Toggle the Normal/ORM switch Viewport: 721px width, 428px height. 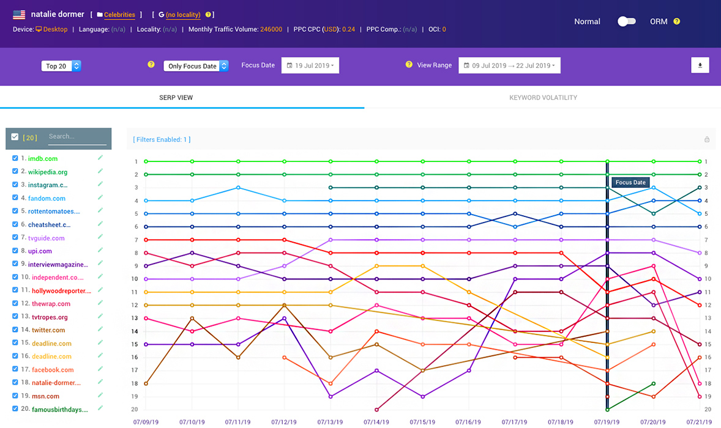pos(626,21)
